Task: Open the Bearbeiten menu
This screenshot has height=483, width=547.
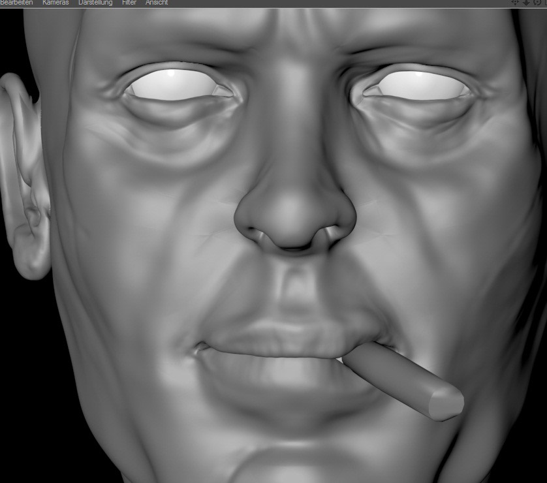Action: (x=16, y=3)
